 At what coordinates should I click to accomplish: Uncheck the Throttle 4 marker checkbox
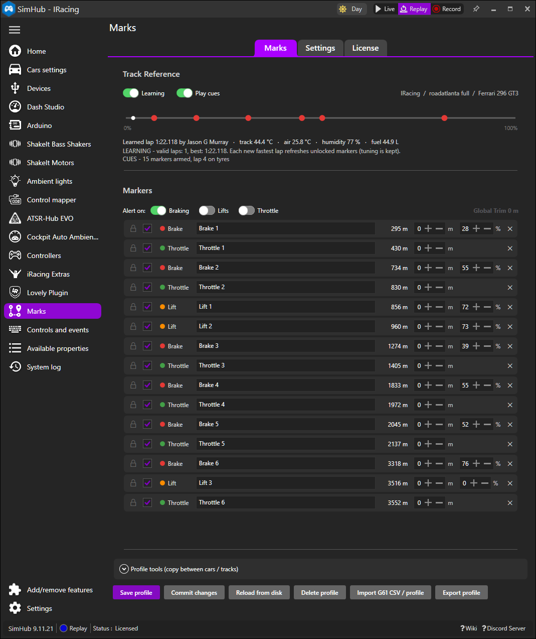point(147,405)
